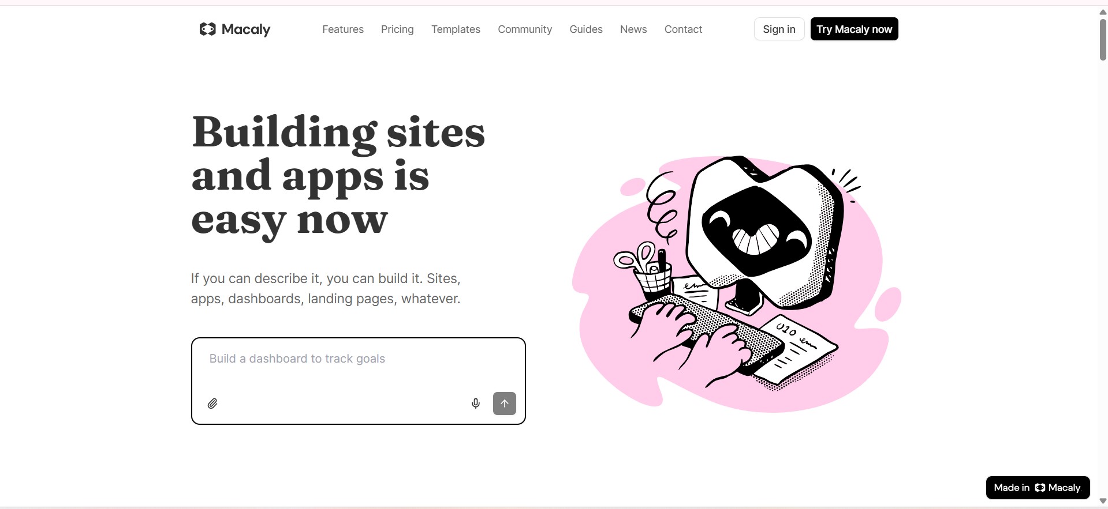Select Contact in the navigation bar
This screenshot has height=509, width=1108.
pyautogui.click(x=683, y=29)
